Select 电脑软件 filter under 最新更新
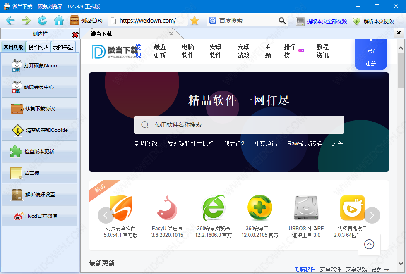 coord(305,269)
